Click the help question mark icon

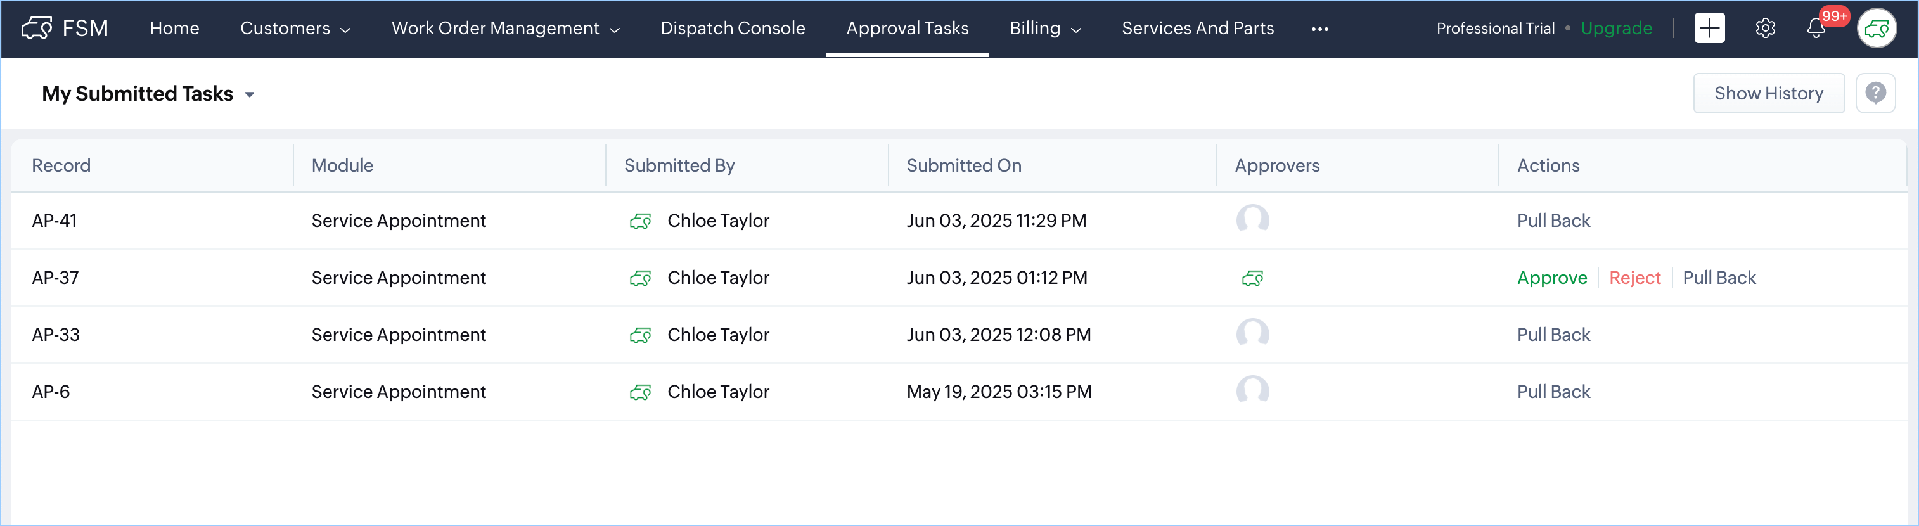point(1875,93)
